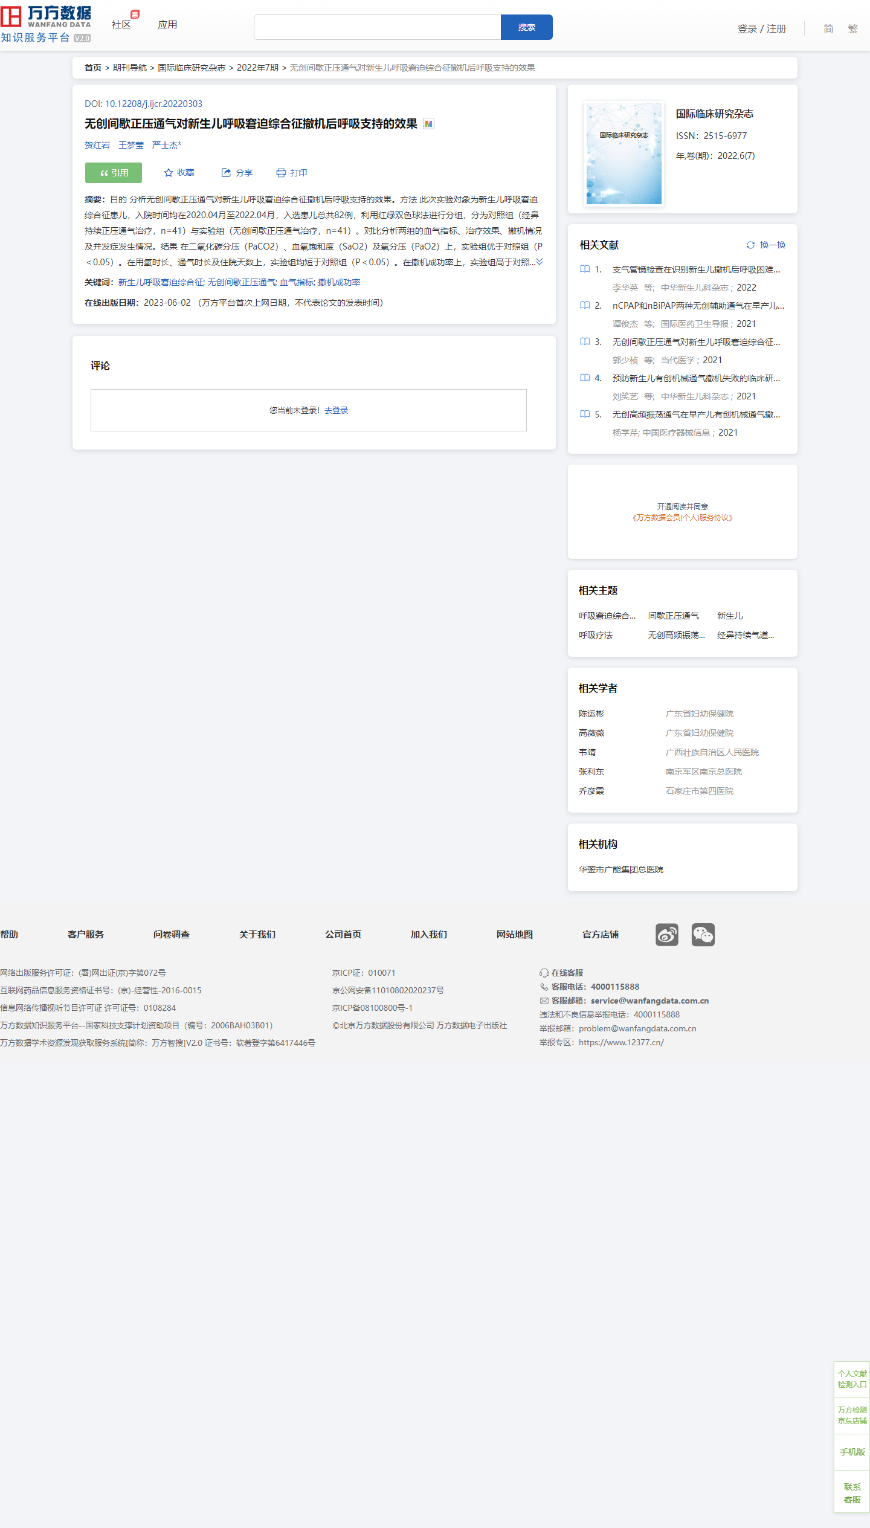
Task: Select related topic 呼吸疗法
Action: (596, 635)
